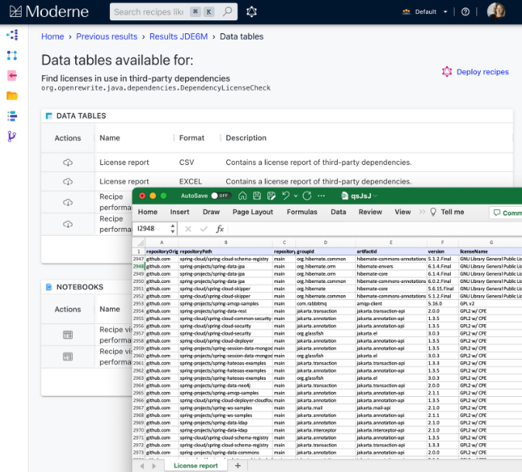The height and width of the screenshot is (472, 522).
Task: Open the help question mark icon
Action: [x=465, y=12]
